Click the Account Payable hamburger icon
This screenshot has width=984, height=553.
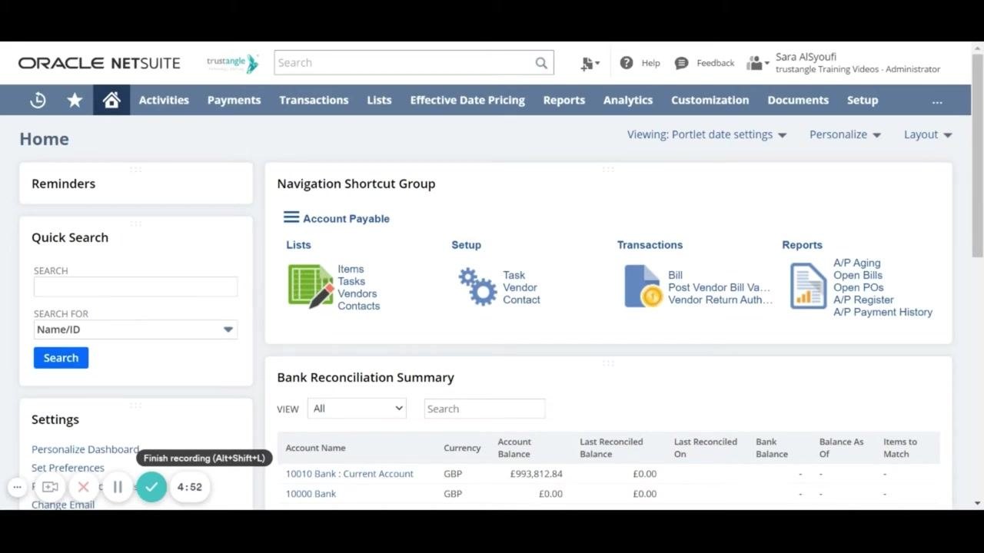(291, 217)
